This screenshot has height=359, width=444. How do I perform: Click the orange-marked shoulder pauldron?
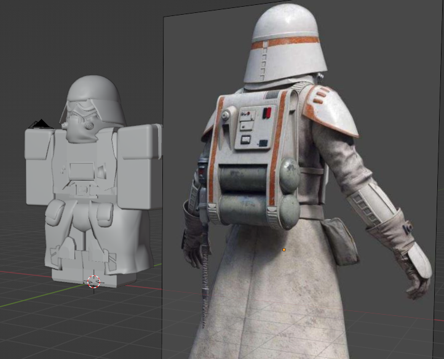[332, 111]
